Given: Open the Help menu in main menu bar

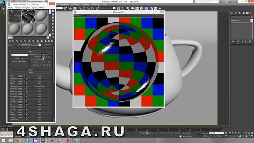Looking at the screenshot, I should point(104,5).
